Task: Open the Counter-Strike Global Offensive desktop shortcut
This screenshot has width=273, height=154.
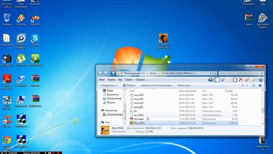Action: click(x=163, y=41)
